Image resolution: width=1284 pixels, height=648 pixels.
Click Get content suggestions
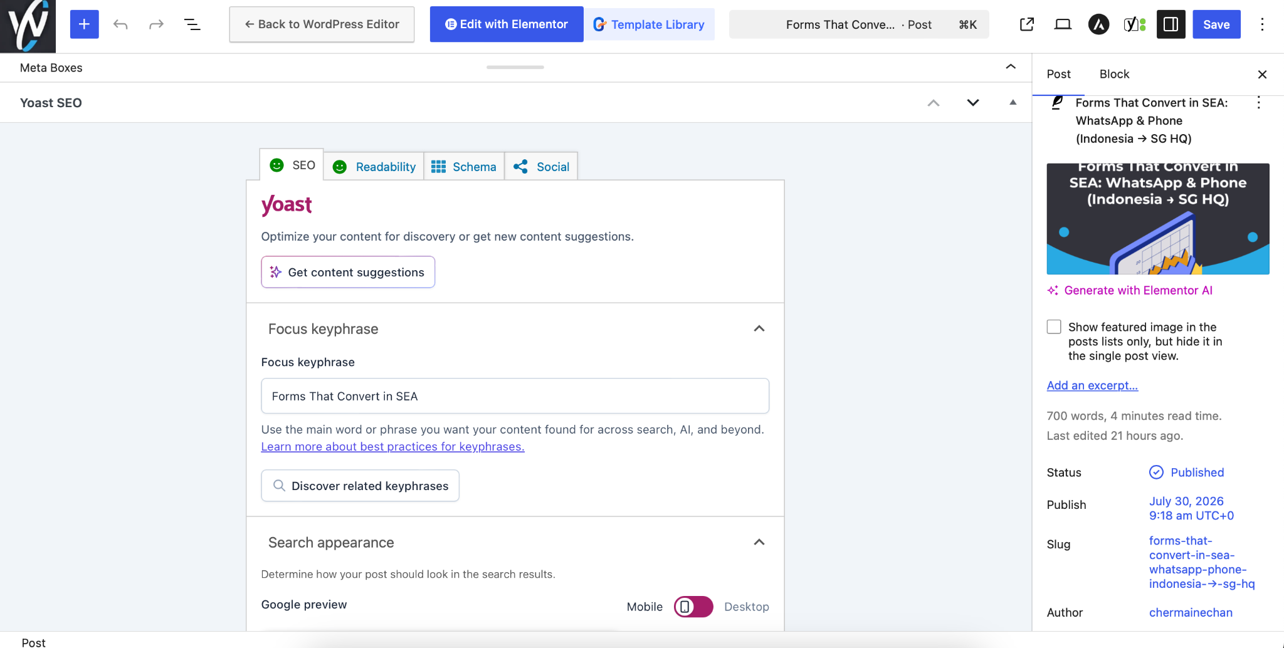coord(348,272)
